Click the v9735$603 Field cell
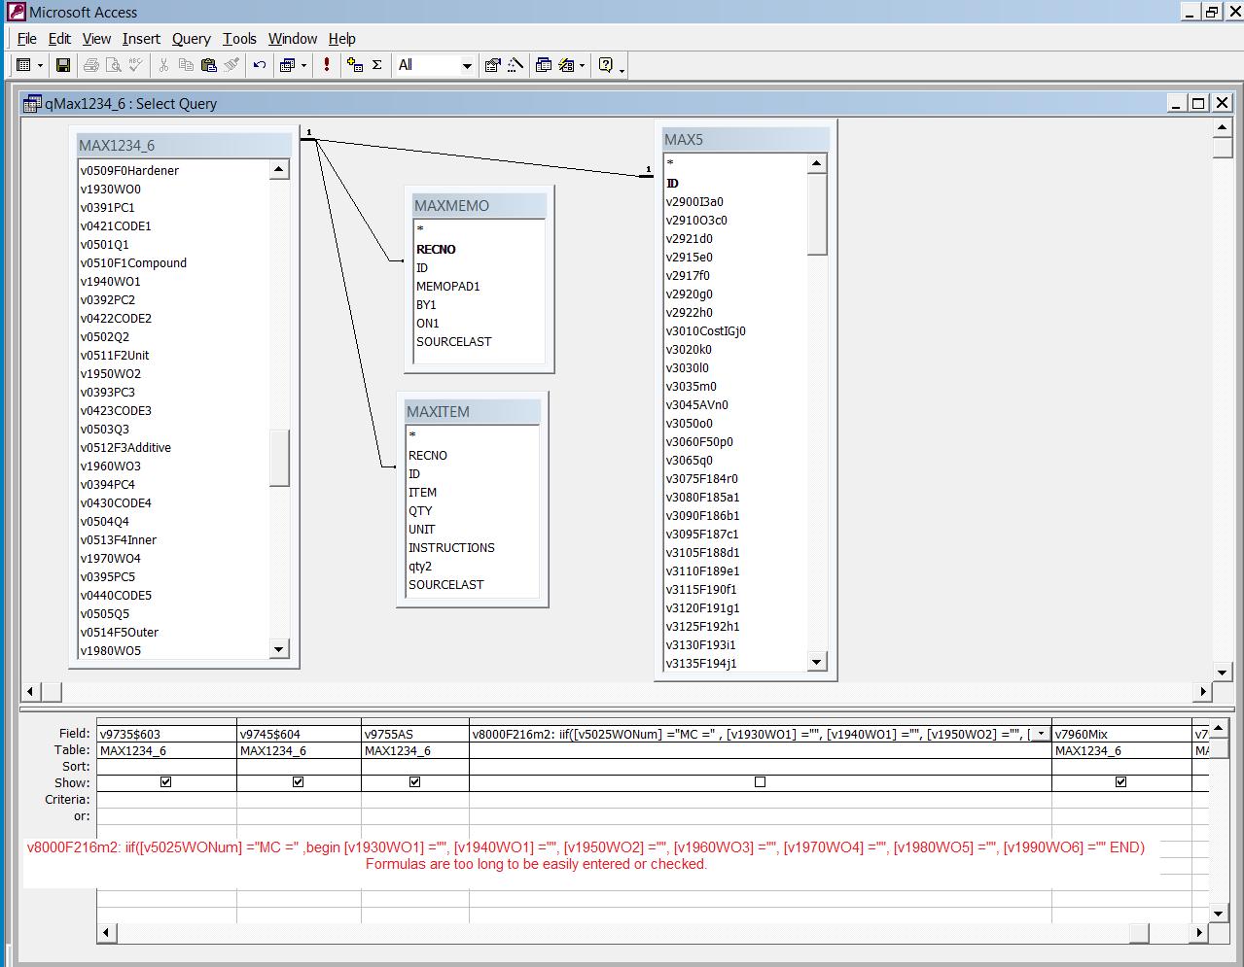Image resolution: width=1244 pixels, height=967 pixels. (x=166, y=734)
